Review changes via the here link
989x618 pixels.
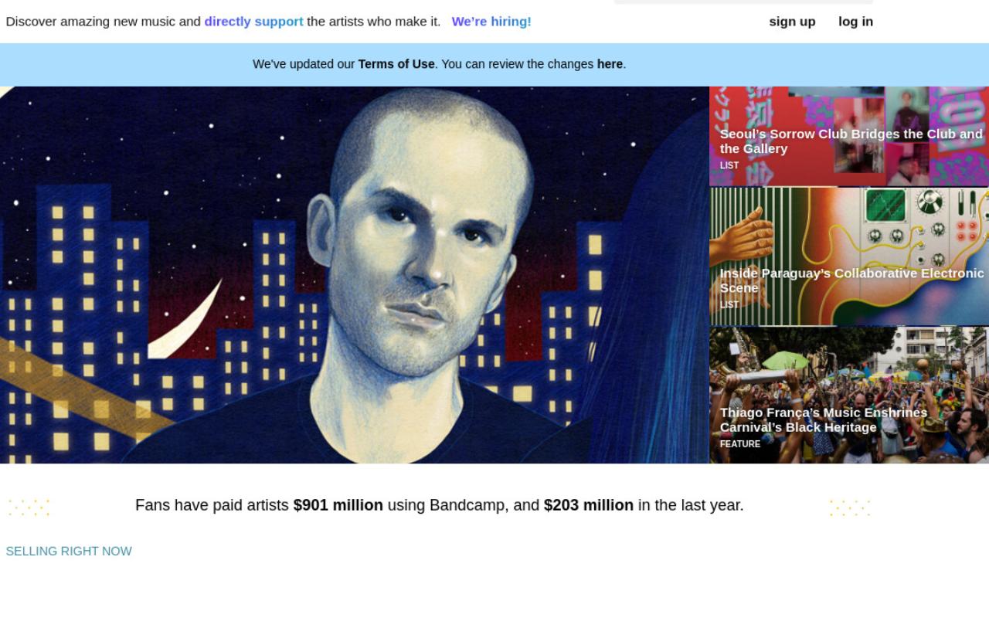pos(610,64)
